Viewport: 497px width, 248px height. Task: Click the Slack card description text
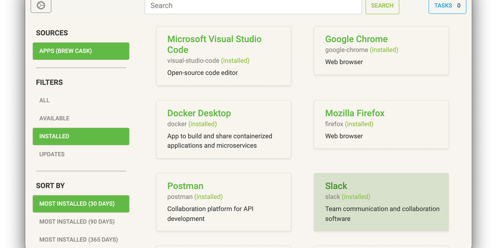pos(382,214)
